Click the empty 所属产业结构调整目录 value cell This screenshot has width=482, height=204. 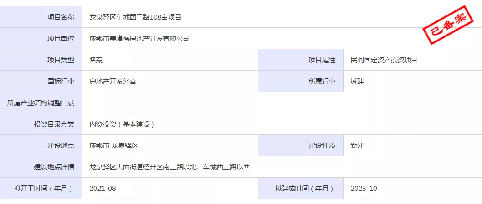(x=282, y=103)
